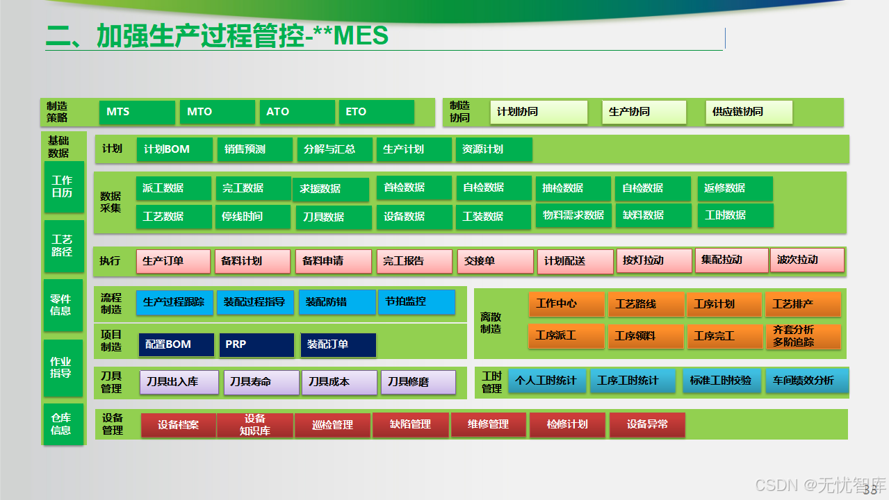889x500 pixels.
Task: Click the 个人工时统计 box
Action: (x=548, y=381)
